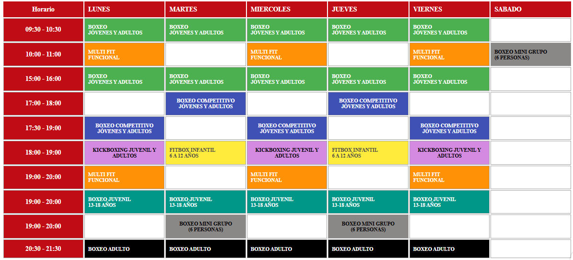Click Wednesday's Boxeo Juvenil 13-18 años class
This screenshot has width=573, height=260.
(x=287, y=202)
